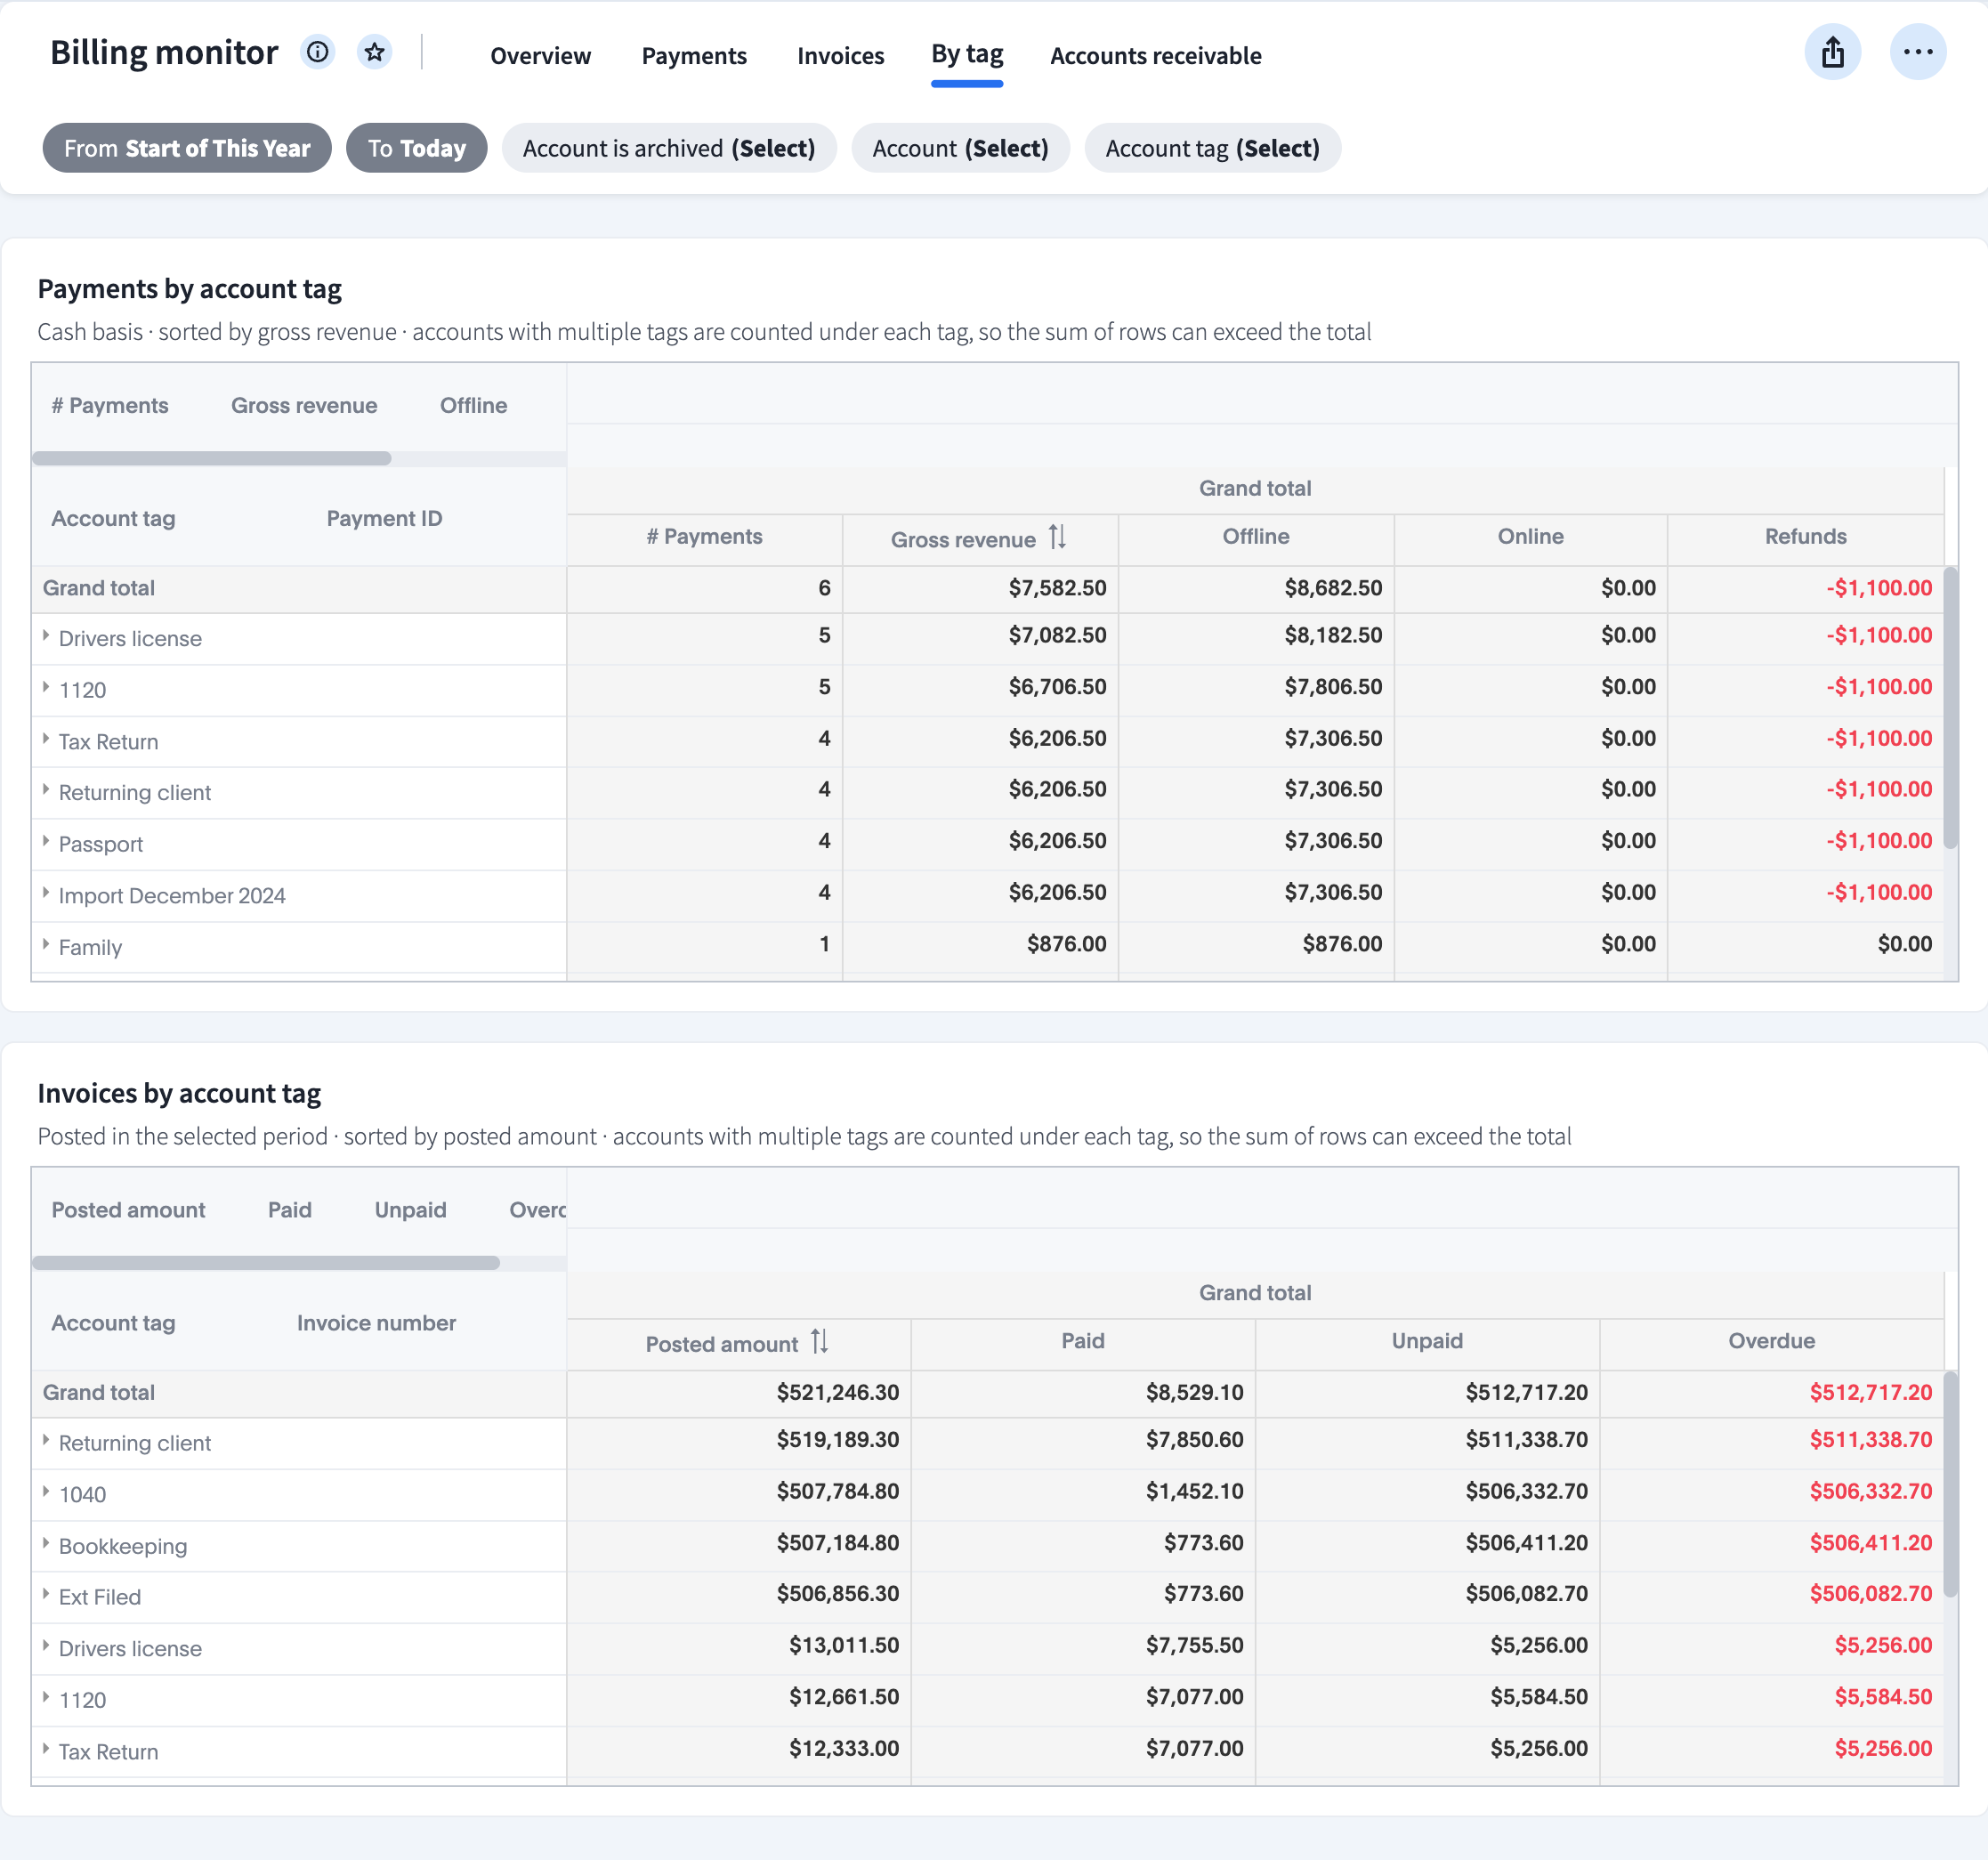Image resolution: width=1988 pixels, height=1860 pixels.
Task: Expand the Drivers license row in Payments table
Action: click(46, 636)
